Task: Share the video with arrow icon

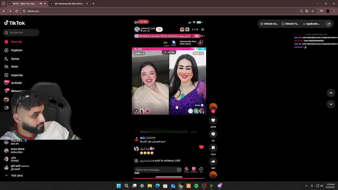Action: pos(213,161)
